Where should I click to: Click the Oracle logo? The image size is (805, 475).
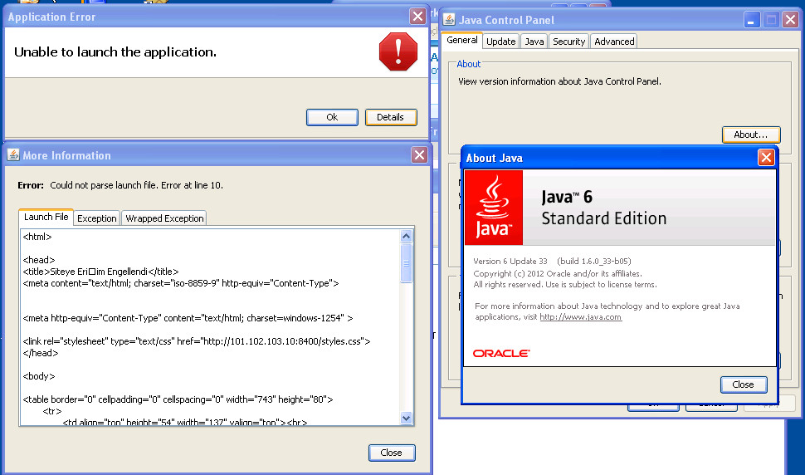[501, 353]
